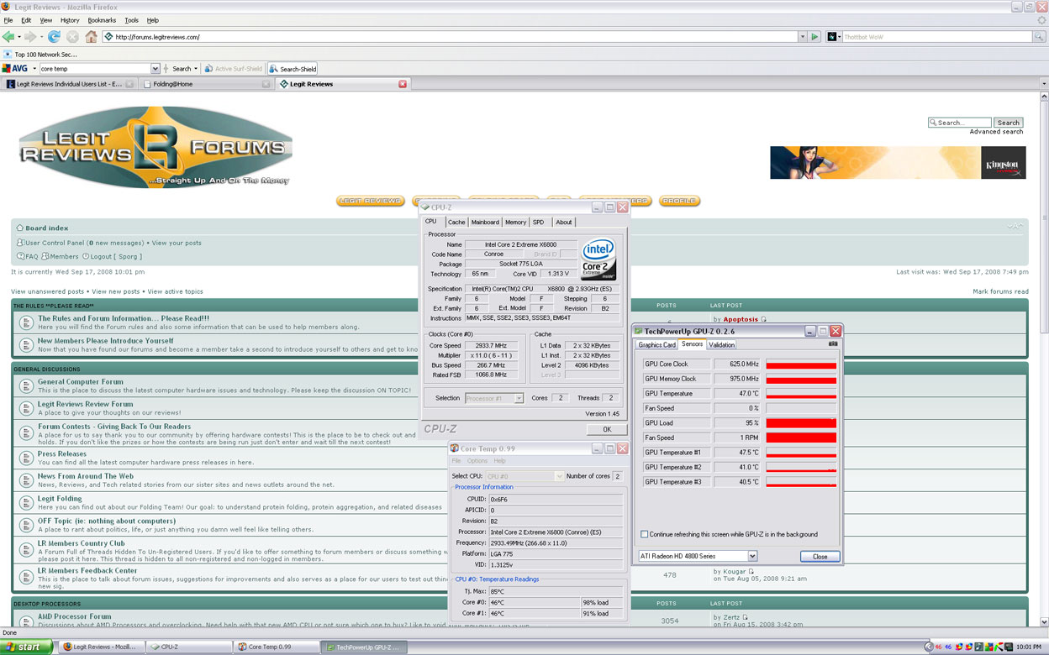Open the Firefox address bar history dropdown

point(802,37)
